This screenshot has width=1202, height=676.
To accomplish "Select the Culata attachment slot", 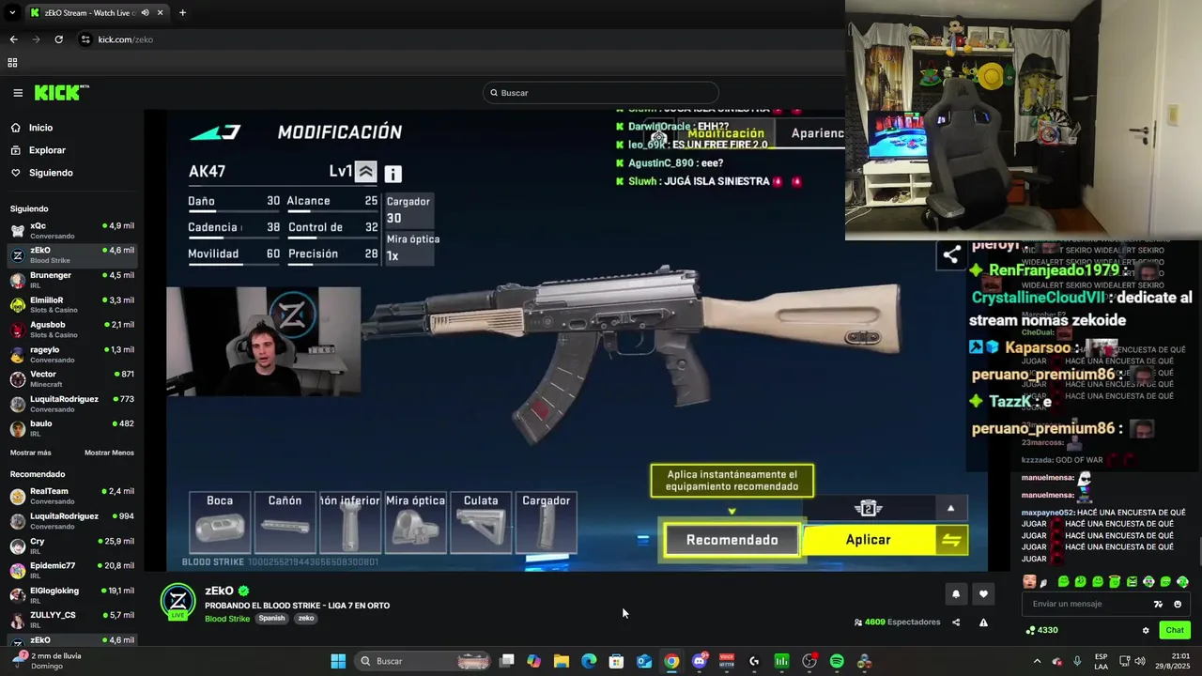I will (x=481, y=523).
